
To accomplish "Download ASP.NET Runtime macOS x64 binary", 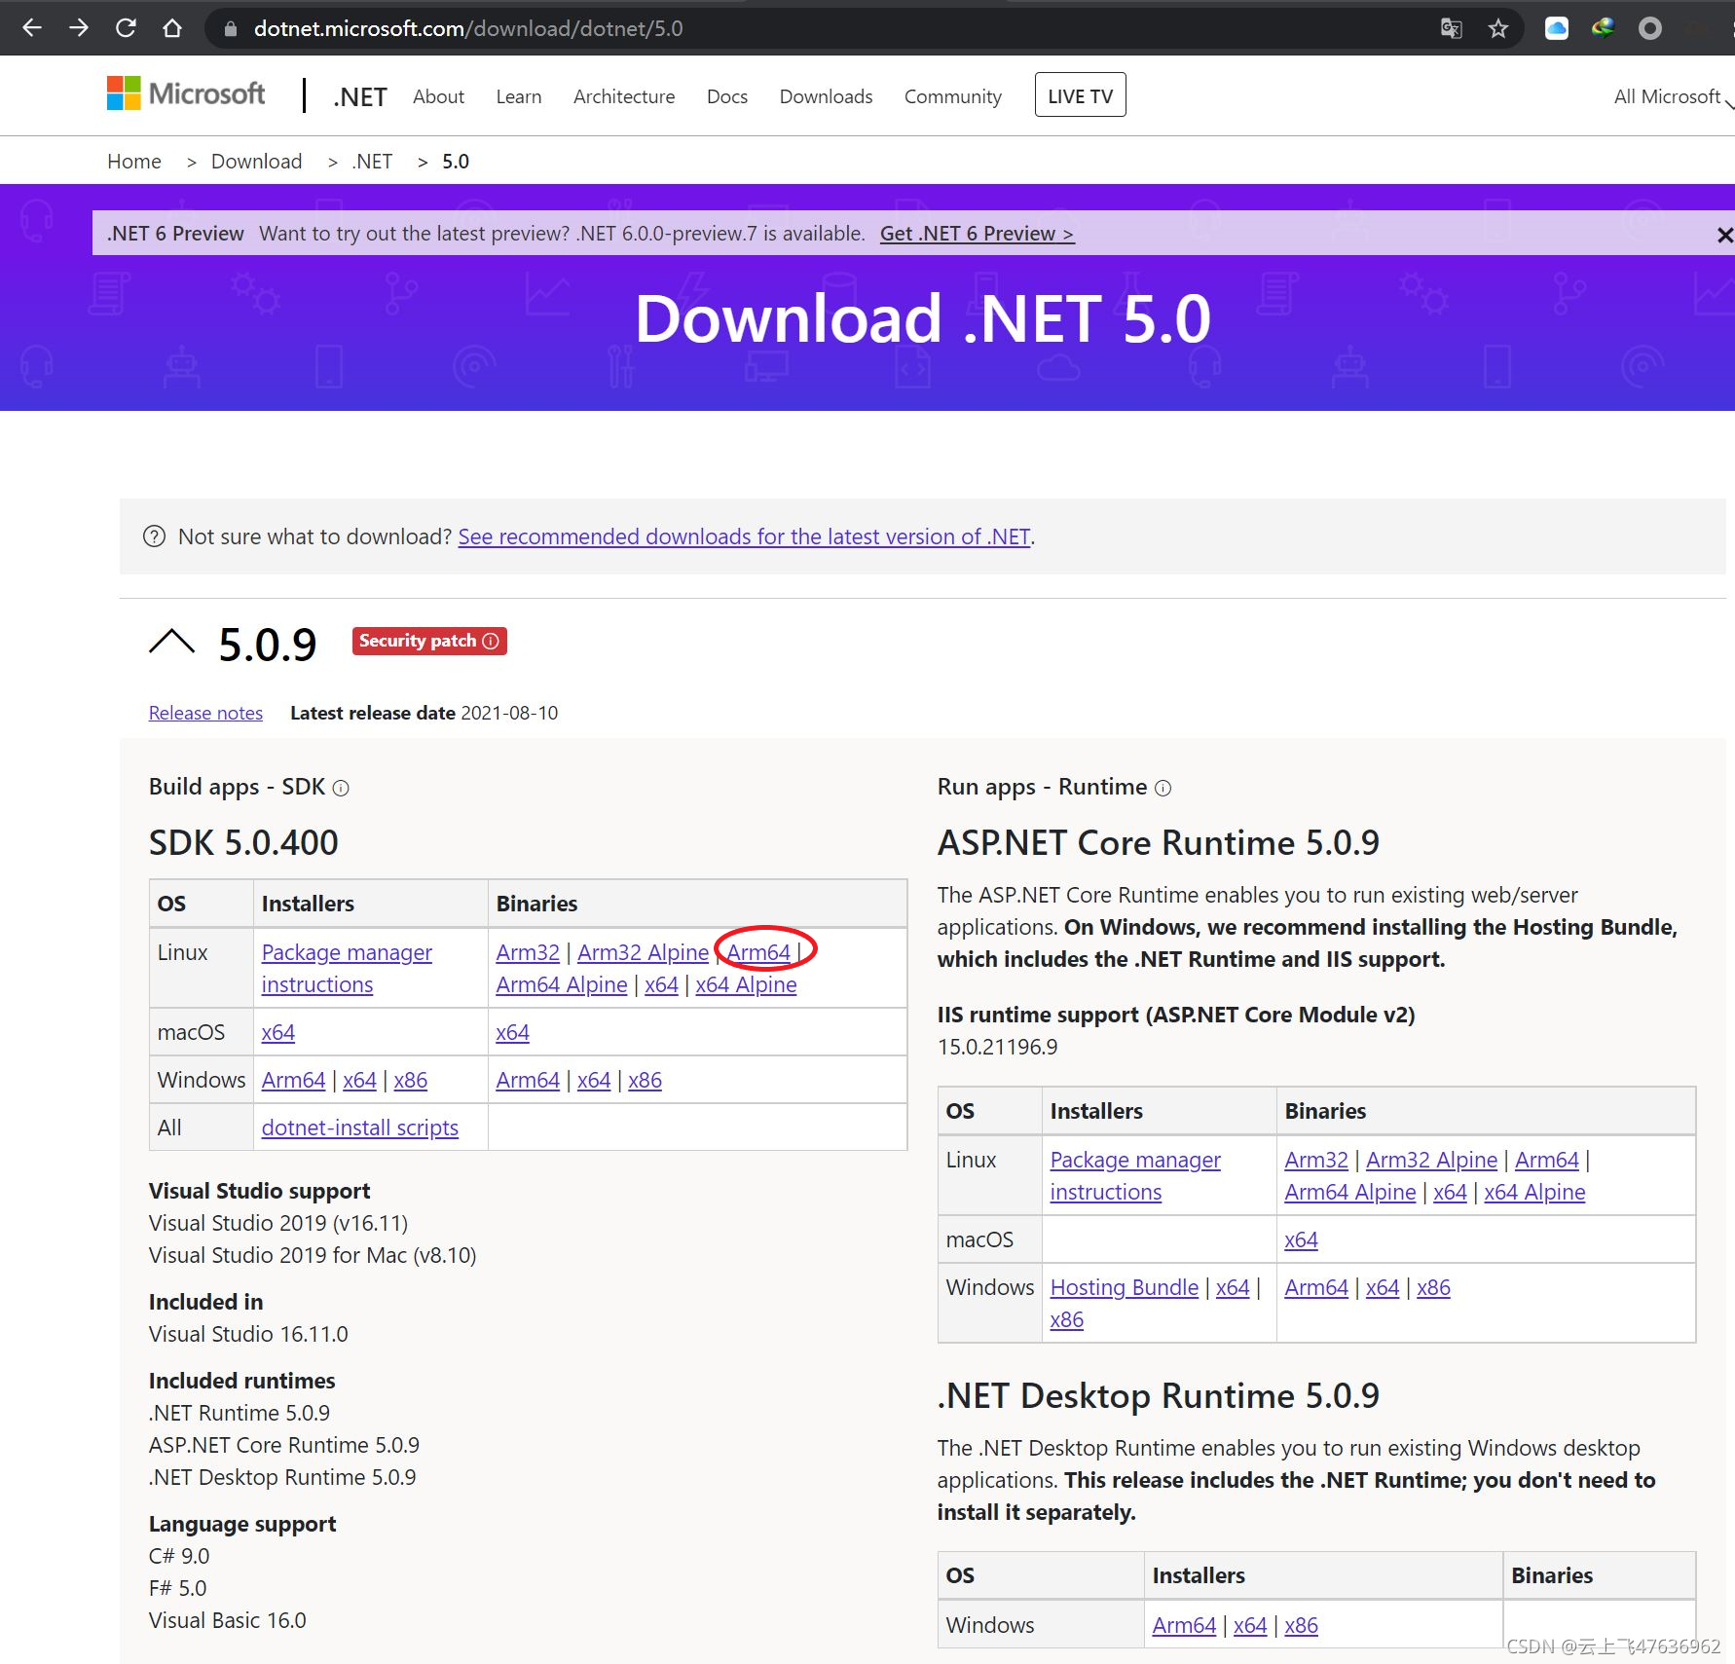I will (x=1302, y=1239).
